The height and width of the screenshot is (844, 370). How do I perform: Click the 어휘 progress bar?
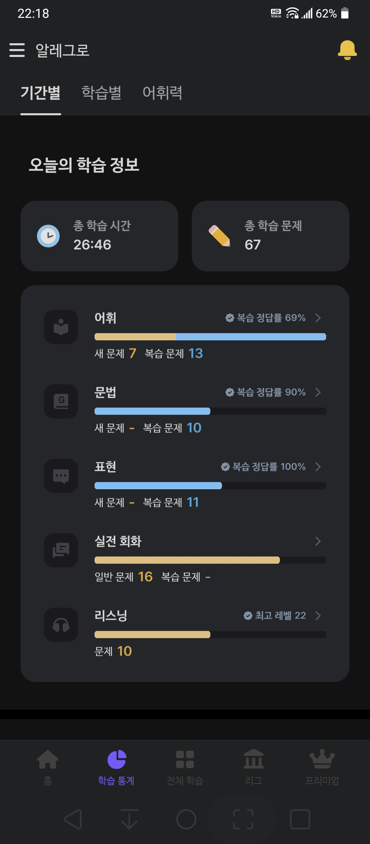(x=210, y=337)
